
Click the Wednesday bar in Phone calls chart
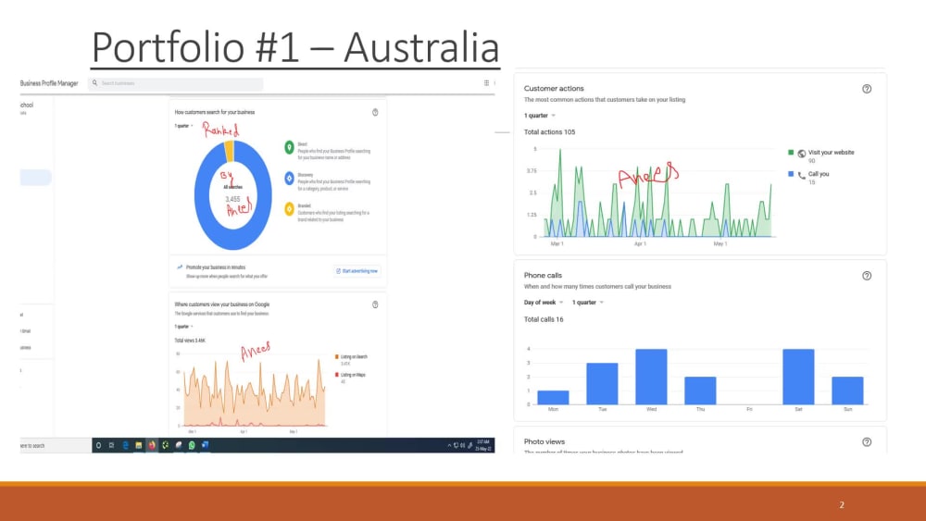pos(651,377)
